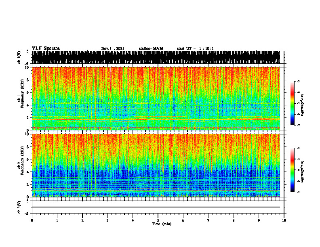
Task: Click the 4 tick on Time axis
Action: (x=133, y=220)
